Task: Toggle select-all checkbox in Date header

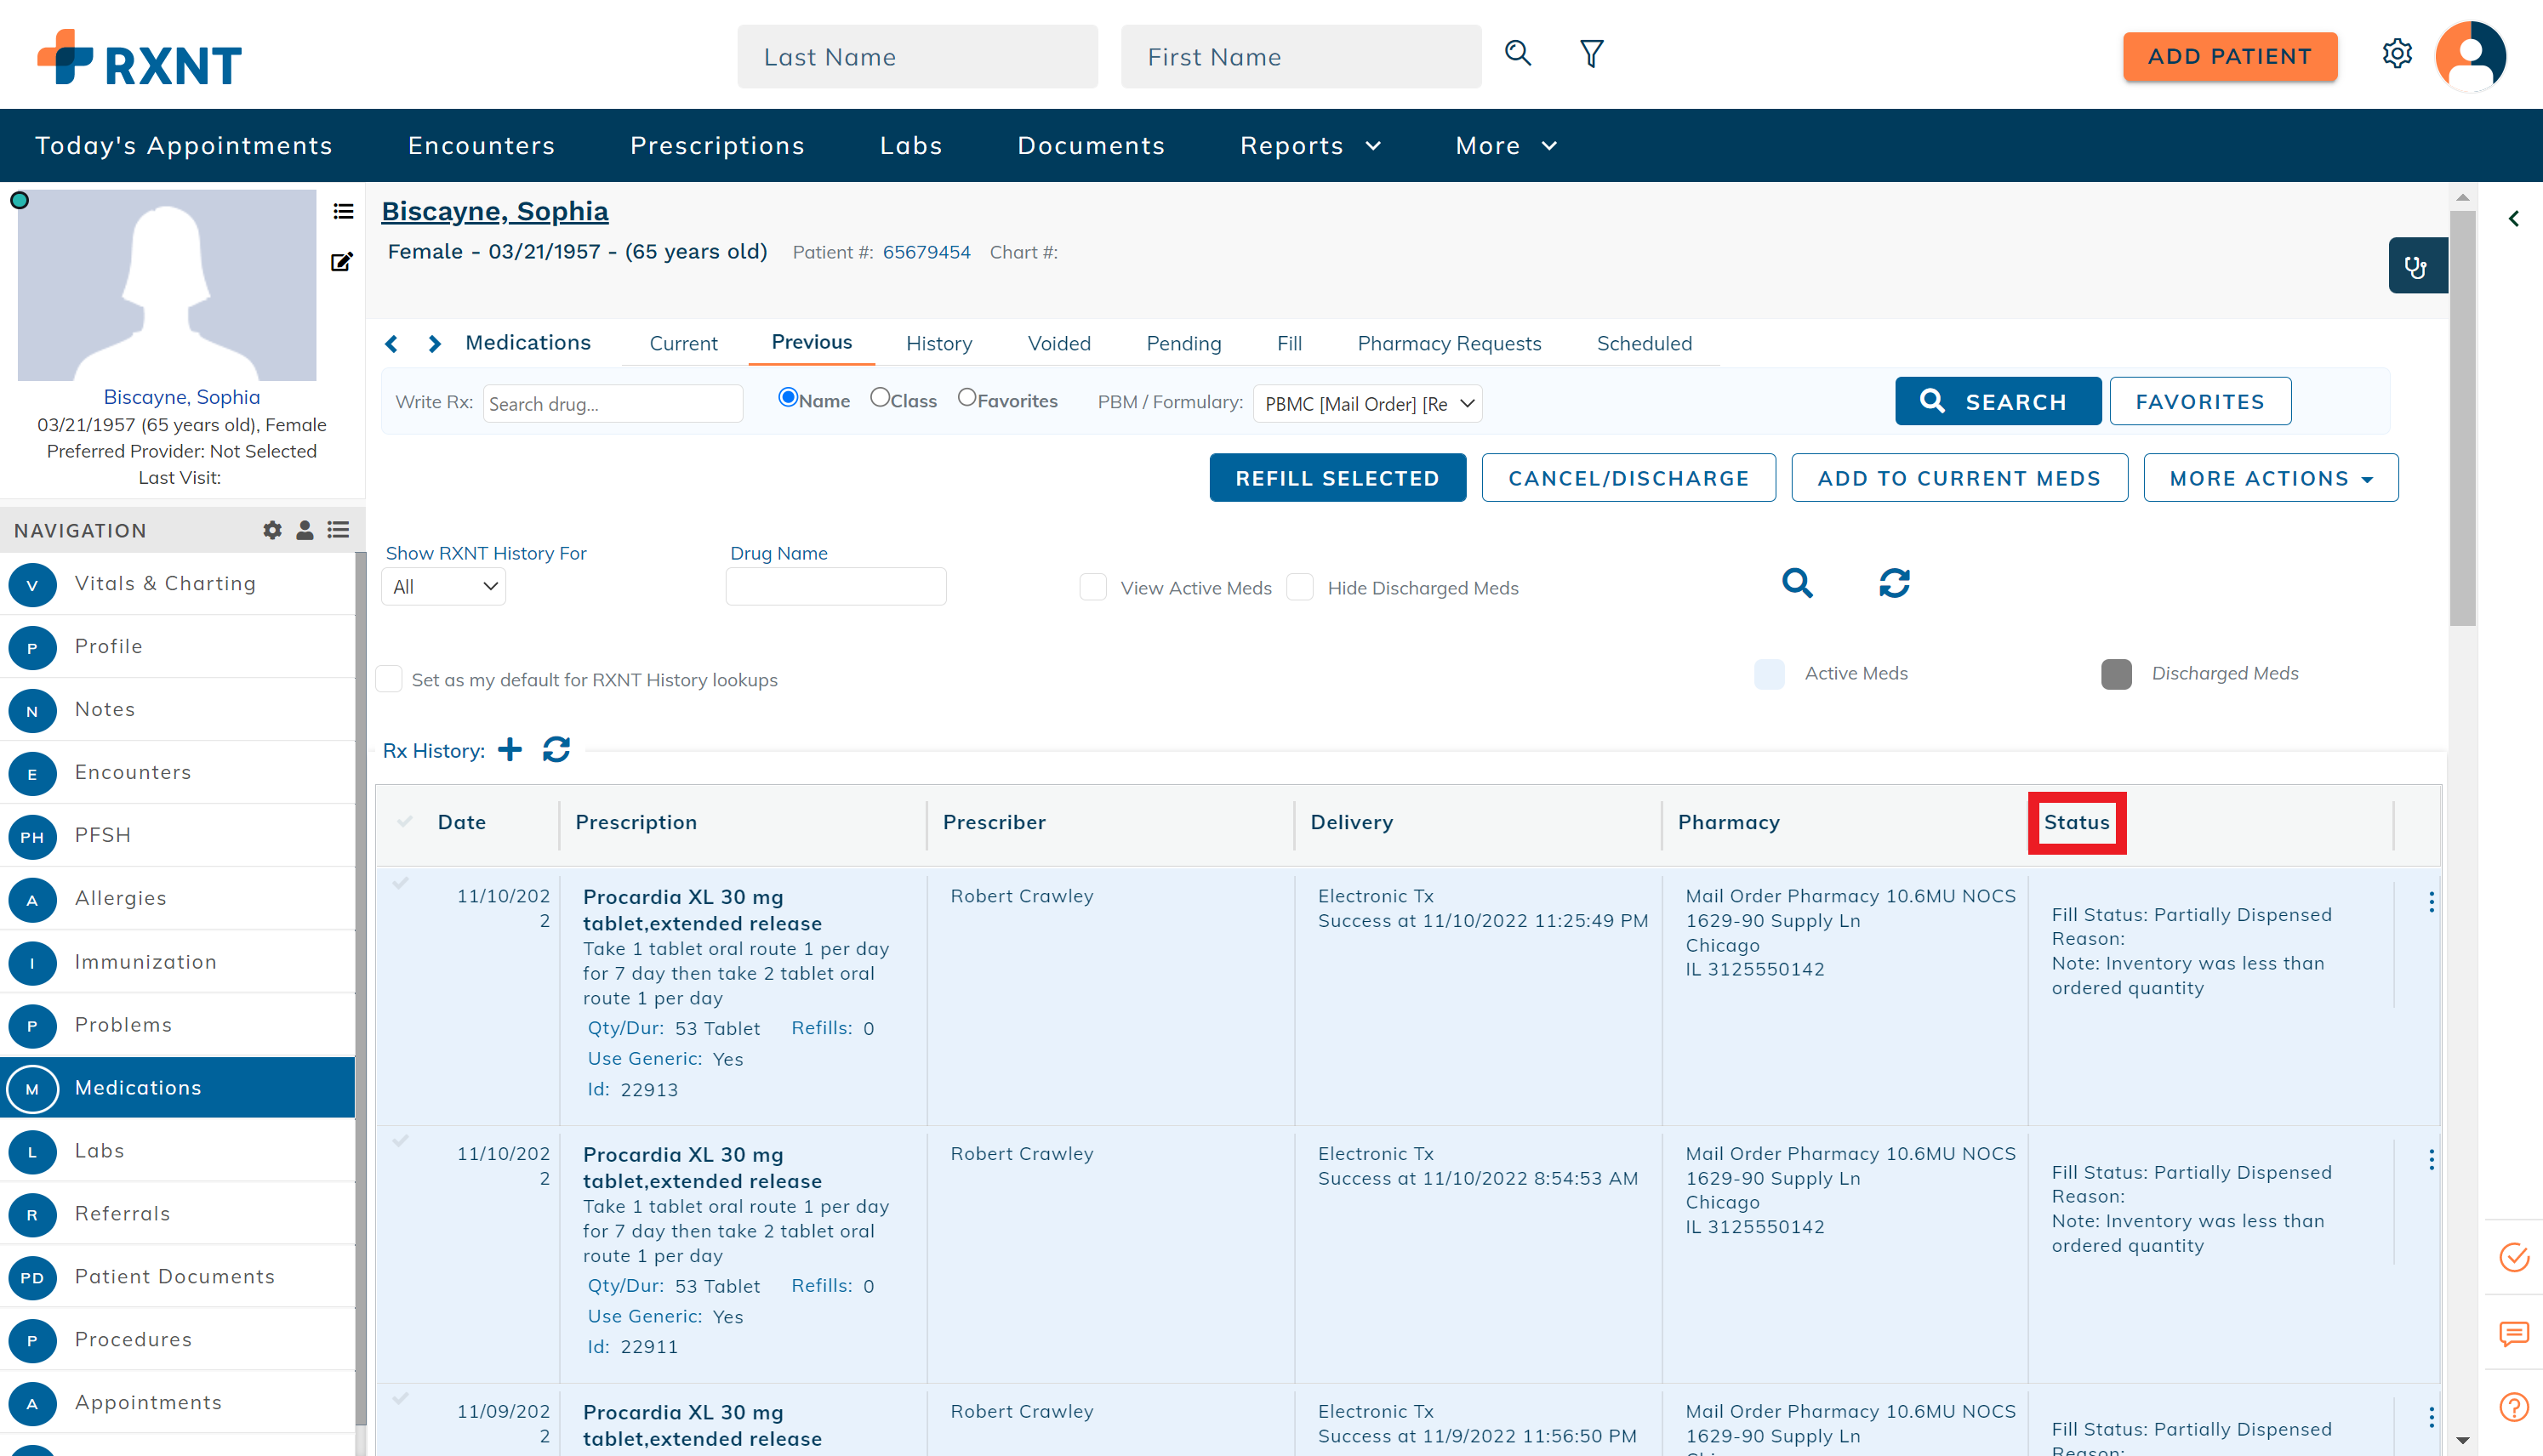Action: click(x=405, y=822)
